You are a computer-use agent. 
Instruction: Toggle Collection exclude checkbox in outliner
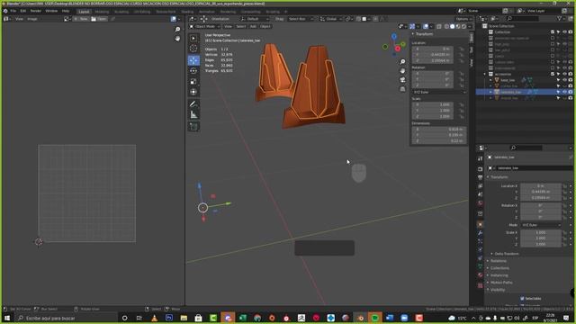coord(553,32)
